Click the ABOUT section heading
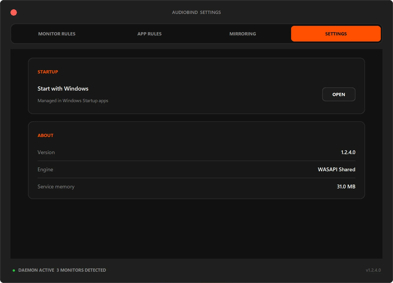 (x=45, y=136)
